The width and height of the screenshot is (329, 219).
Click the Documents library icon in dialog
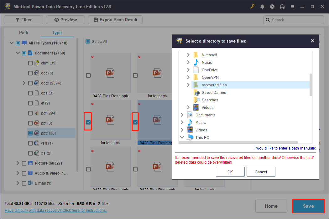tap(190, 115)
